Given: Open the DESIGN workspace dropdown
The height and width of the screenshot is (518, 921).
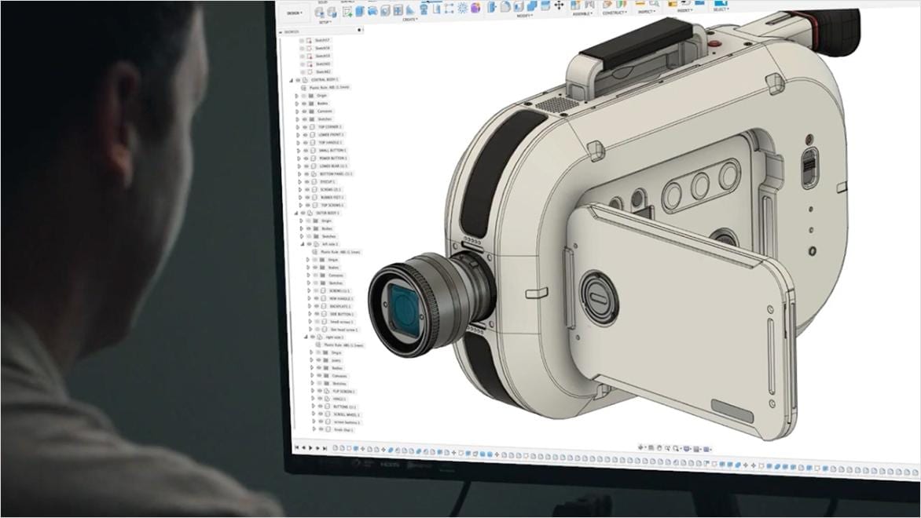Looking at the screenshot, I should coord(293,12).
